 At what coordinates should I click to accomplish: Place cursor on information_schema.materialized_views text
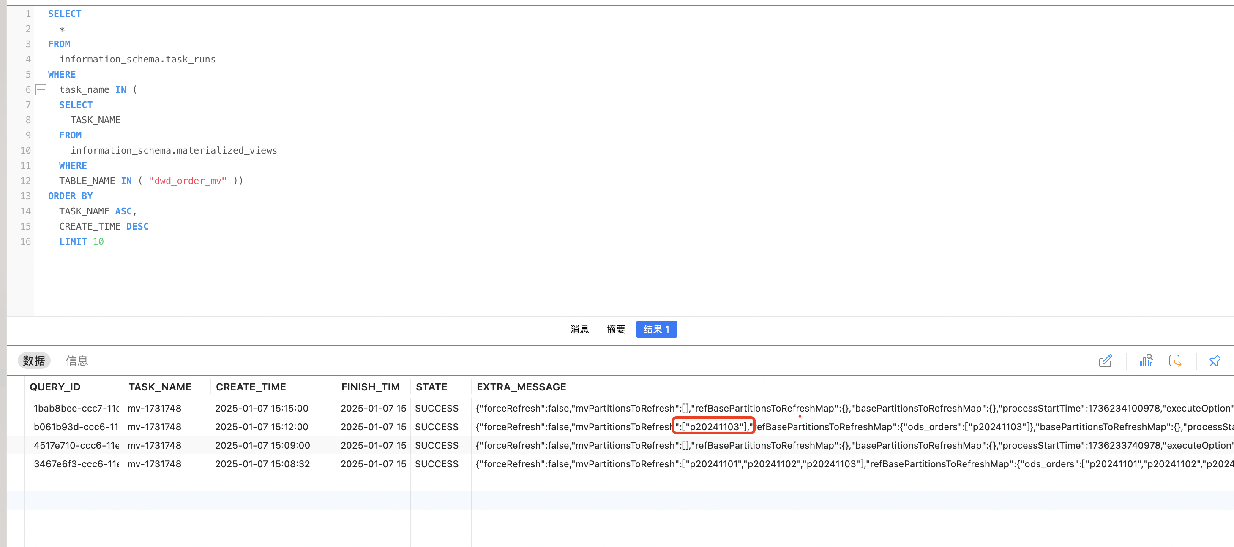tap(174, 151)
